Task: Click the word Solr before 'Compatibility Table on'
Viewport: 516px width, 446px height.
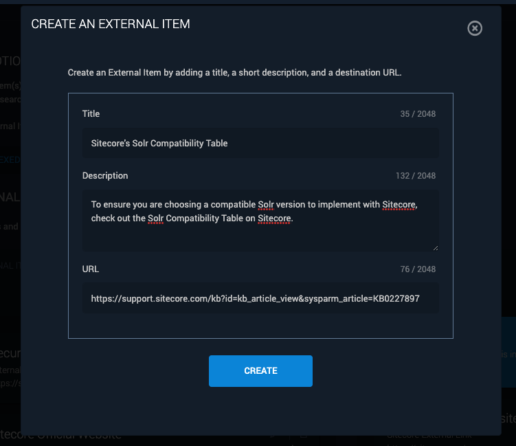Action: point(156,219)
